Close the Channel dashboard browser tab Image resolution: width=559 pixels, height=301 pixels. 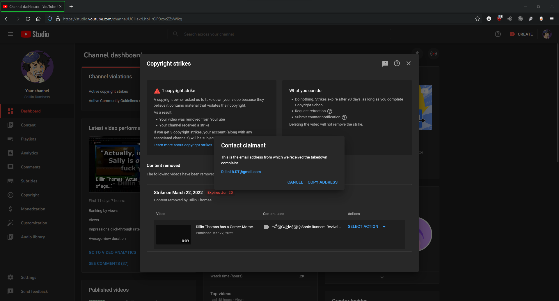(x=60, y=6)
